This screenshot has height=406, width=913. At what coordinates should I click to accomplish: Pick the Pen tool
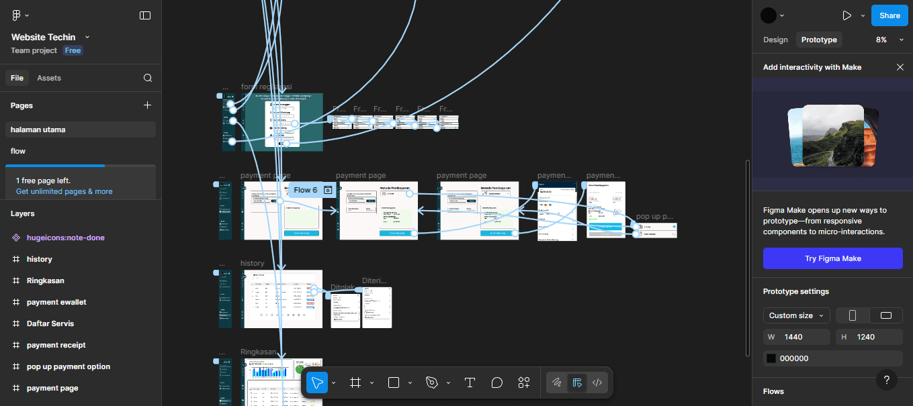[x=432, y=383]
